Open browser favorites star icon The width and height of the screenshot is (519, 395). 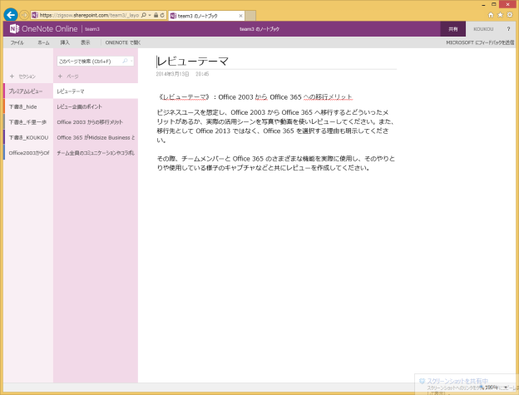pyautogui.click(x=500, y=15)
